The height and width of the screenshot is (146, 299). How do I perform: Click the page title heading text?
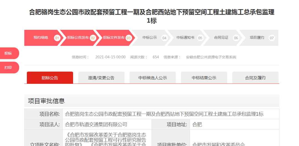(x=152, y=16)
